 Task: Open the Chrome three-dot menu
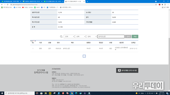pyautogui.click(x=168, y=5)
